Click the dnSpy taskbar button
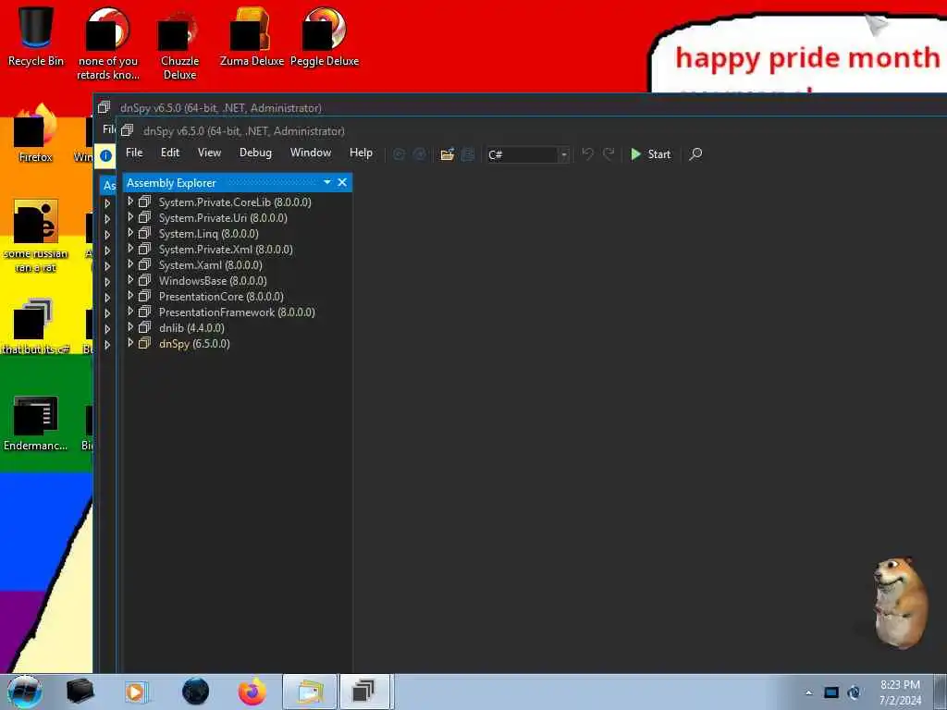947x710 pixels. click(364, 692)
